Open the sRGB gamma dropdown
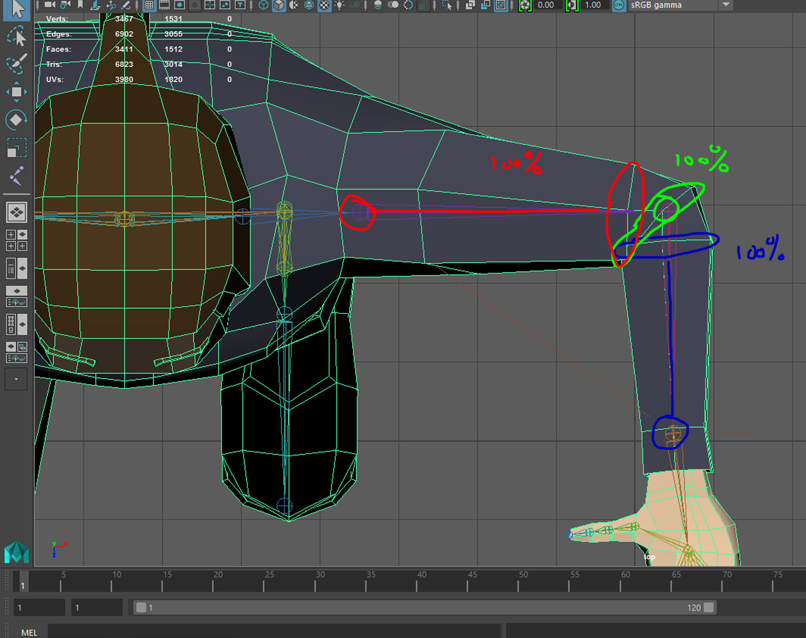Viewport: 806px width, 638px height. click(x=725, y=5)
